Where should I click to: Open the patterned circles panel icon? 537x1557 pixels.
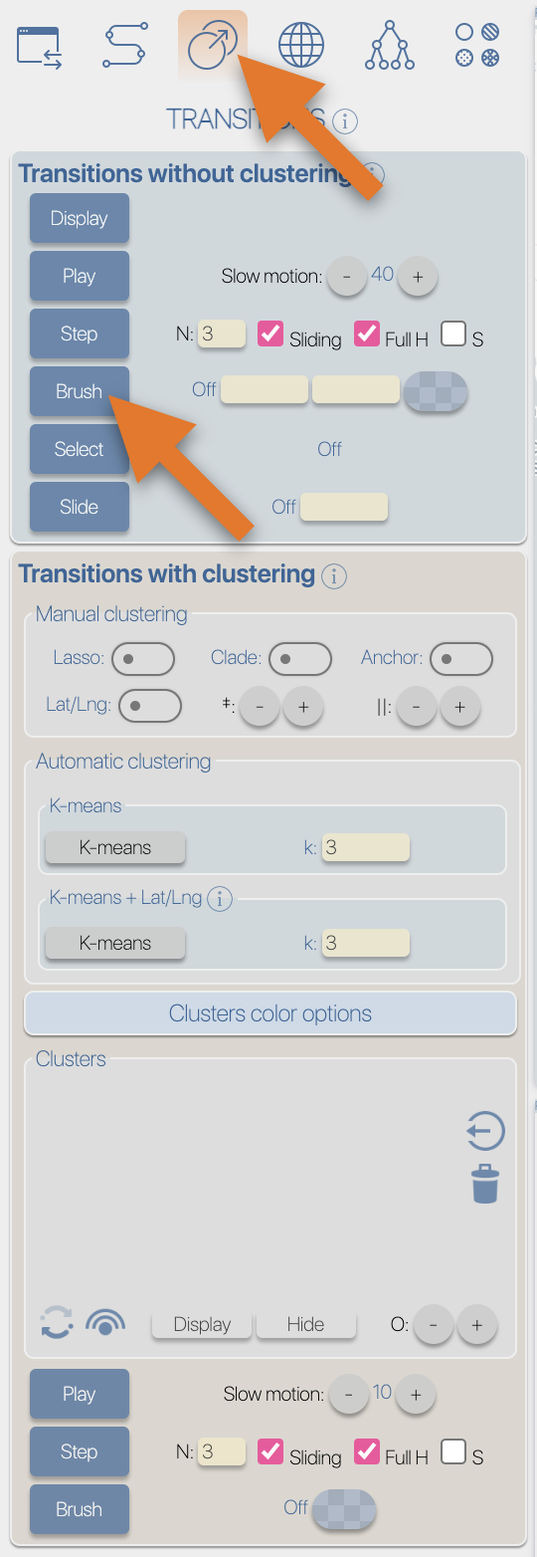pos(477,46)
